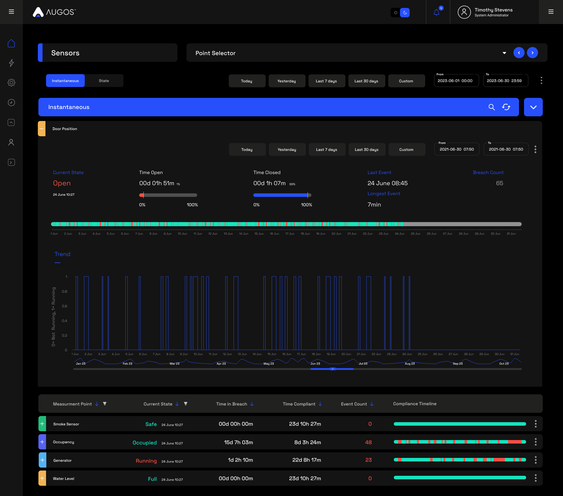
Task: Open the clock history sidebar icon
Action: (x=11, y=103)
